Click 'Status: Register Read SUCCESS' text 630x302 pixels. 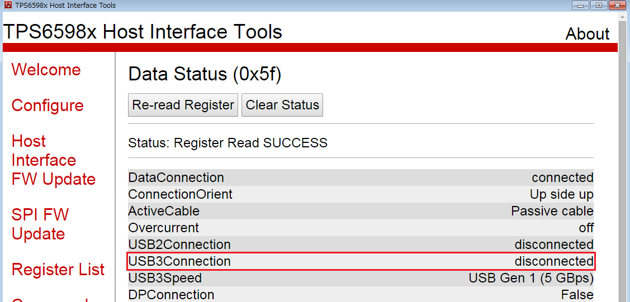point(228,143)
